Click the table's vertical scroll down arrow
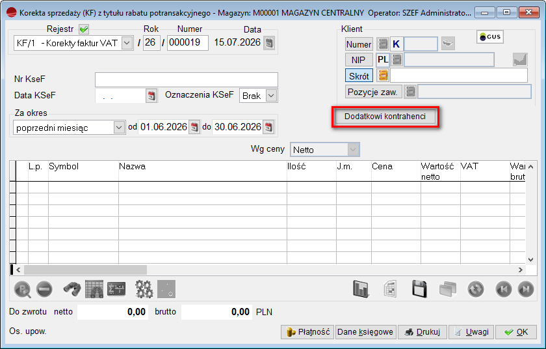 tap(530, 259)
